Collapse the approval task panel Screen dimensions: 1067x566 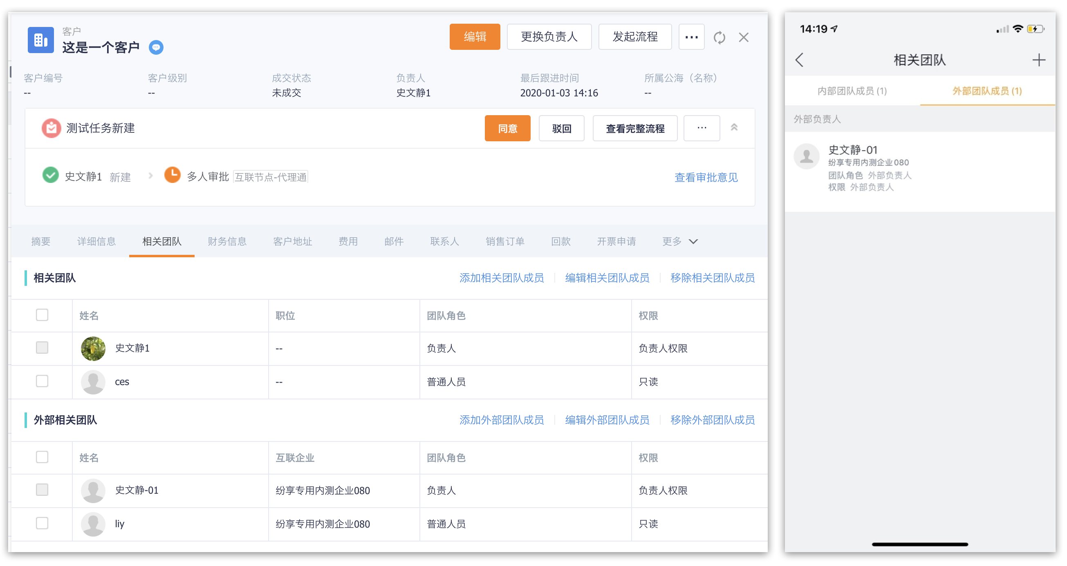click(734, 127)
